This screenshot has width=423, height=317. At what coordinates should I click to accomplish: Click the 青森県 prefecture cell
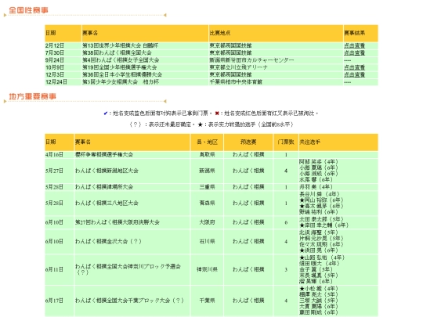(207, 204)
